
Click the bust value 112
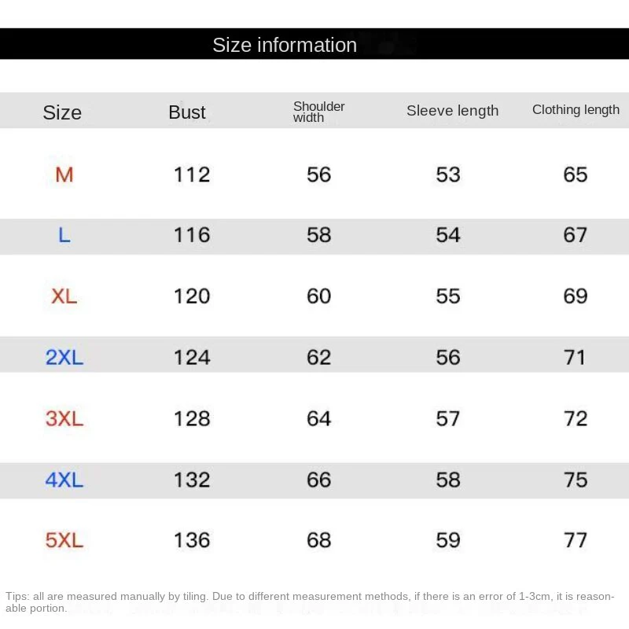point(192,175)
